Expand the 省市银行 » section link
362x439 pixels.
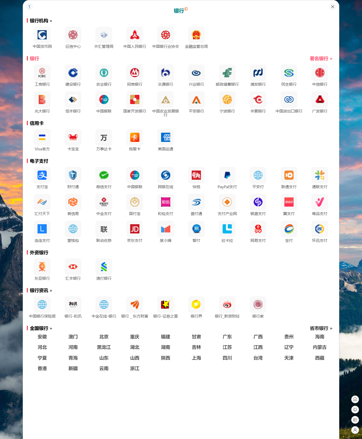[x=321, y=328]
